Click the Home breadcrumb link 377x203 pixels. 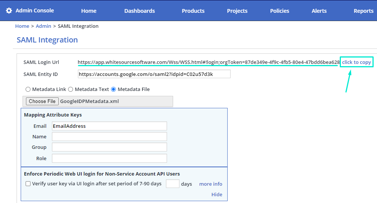22,26
